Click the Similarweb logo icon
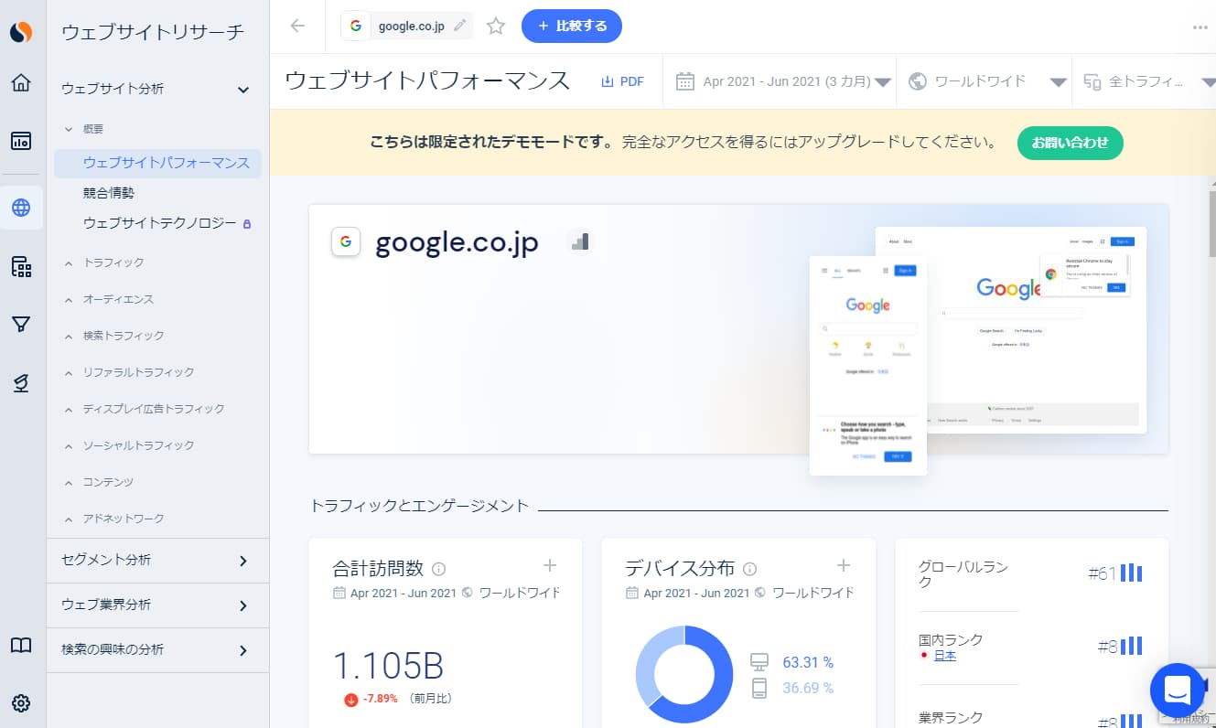This screenshot has height=728, width=1216. [21, 32]
